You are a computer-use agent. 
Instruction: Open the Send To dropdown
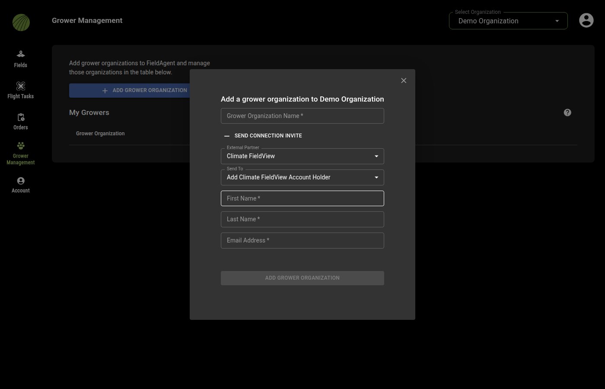point(302,177)
